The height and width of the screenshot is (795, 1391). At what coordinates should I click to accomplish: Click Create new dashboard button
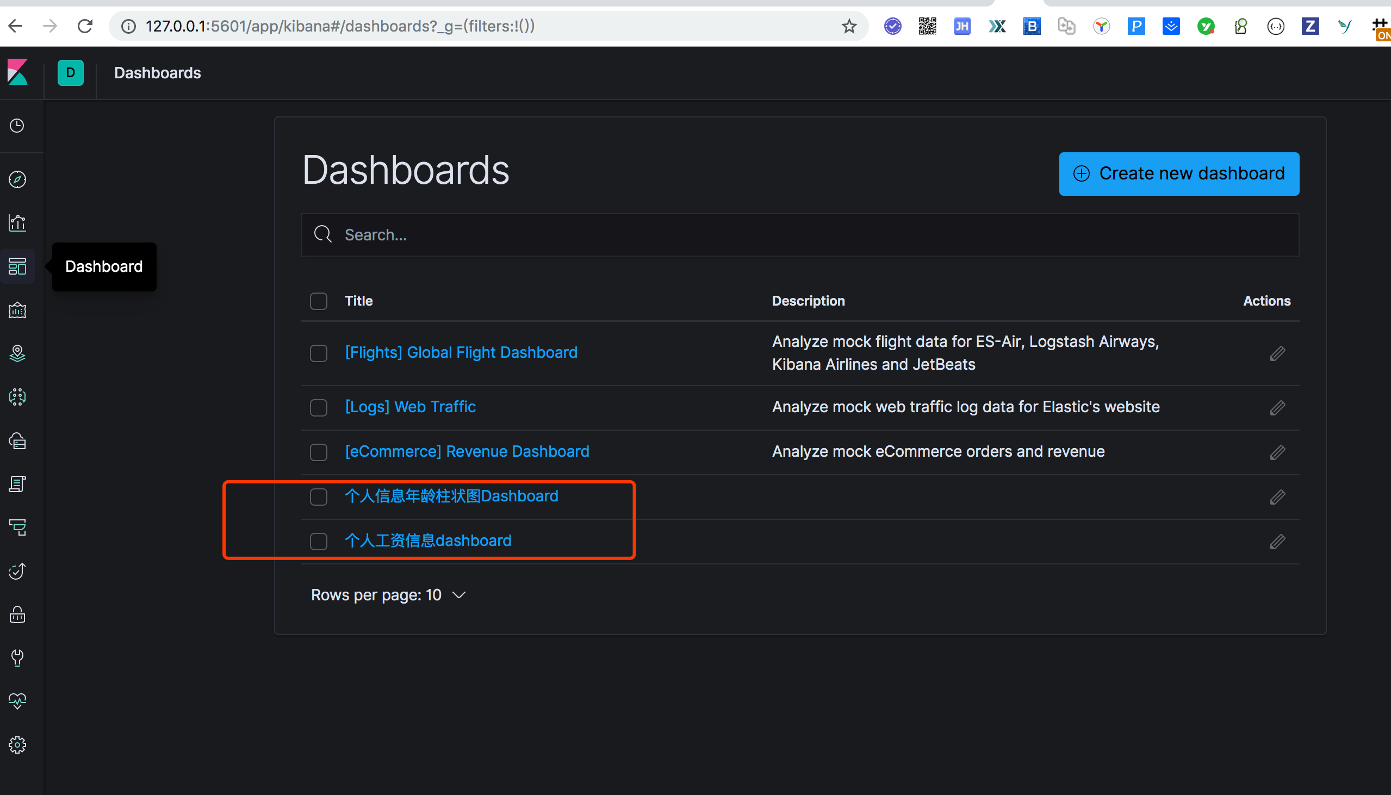[x=1179, y=173]
